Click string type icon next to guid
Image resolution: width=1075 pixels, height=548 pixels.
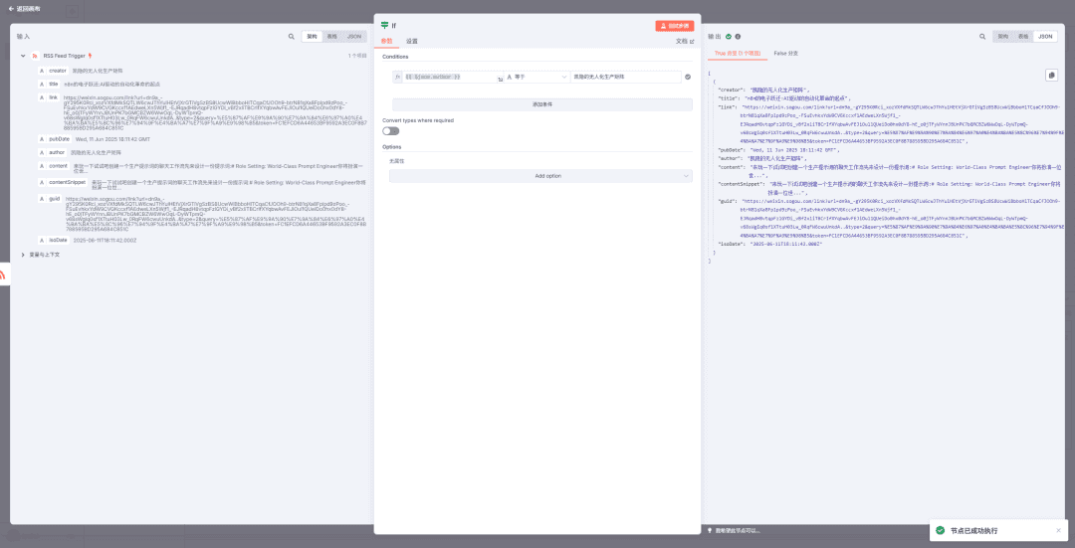(x=42, y=199)
